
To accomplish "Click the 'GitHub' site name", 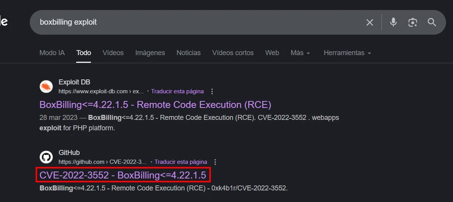I will pyautogui.click(x=69, y=153).
